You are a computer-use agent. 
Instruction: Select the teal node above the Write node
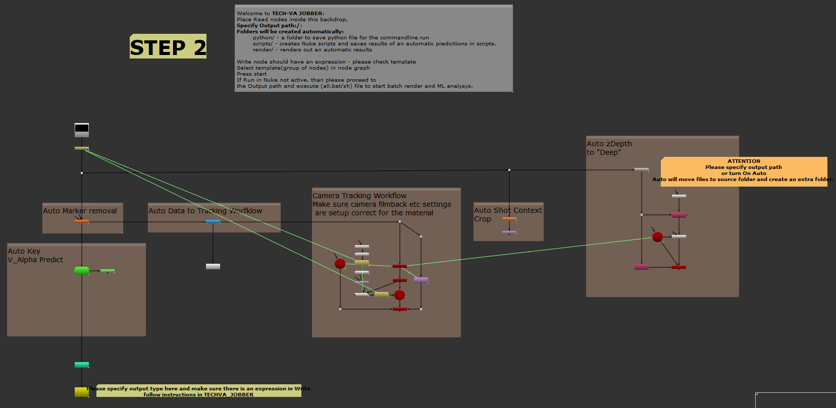[x=82, y=365]
